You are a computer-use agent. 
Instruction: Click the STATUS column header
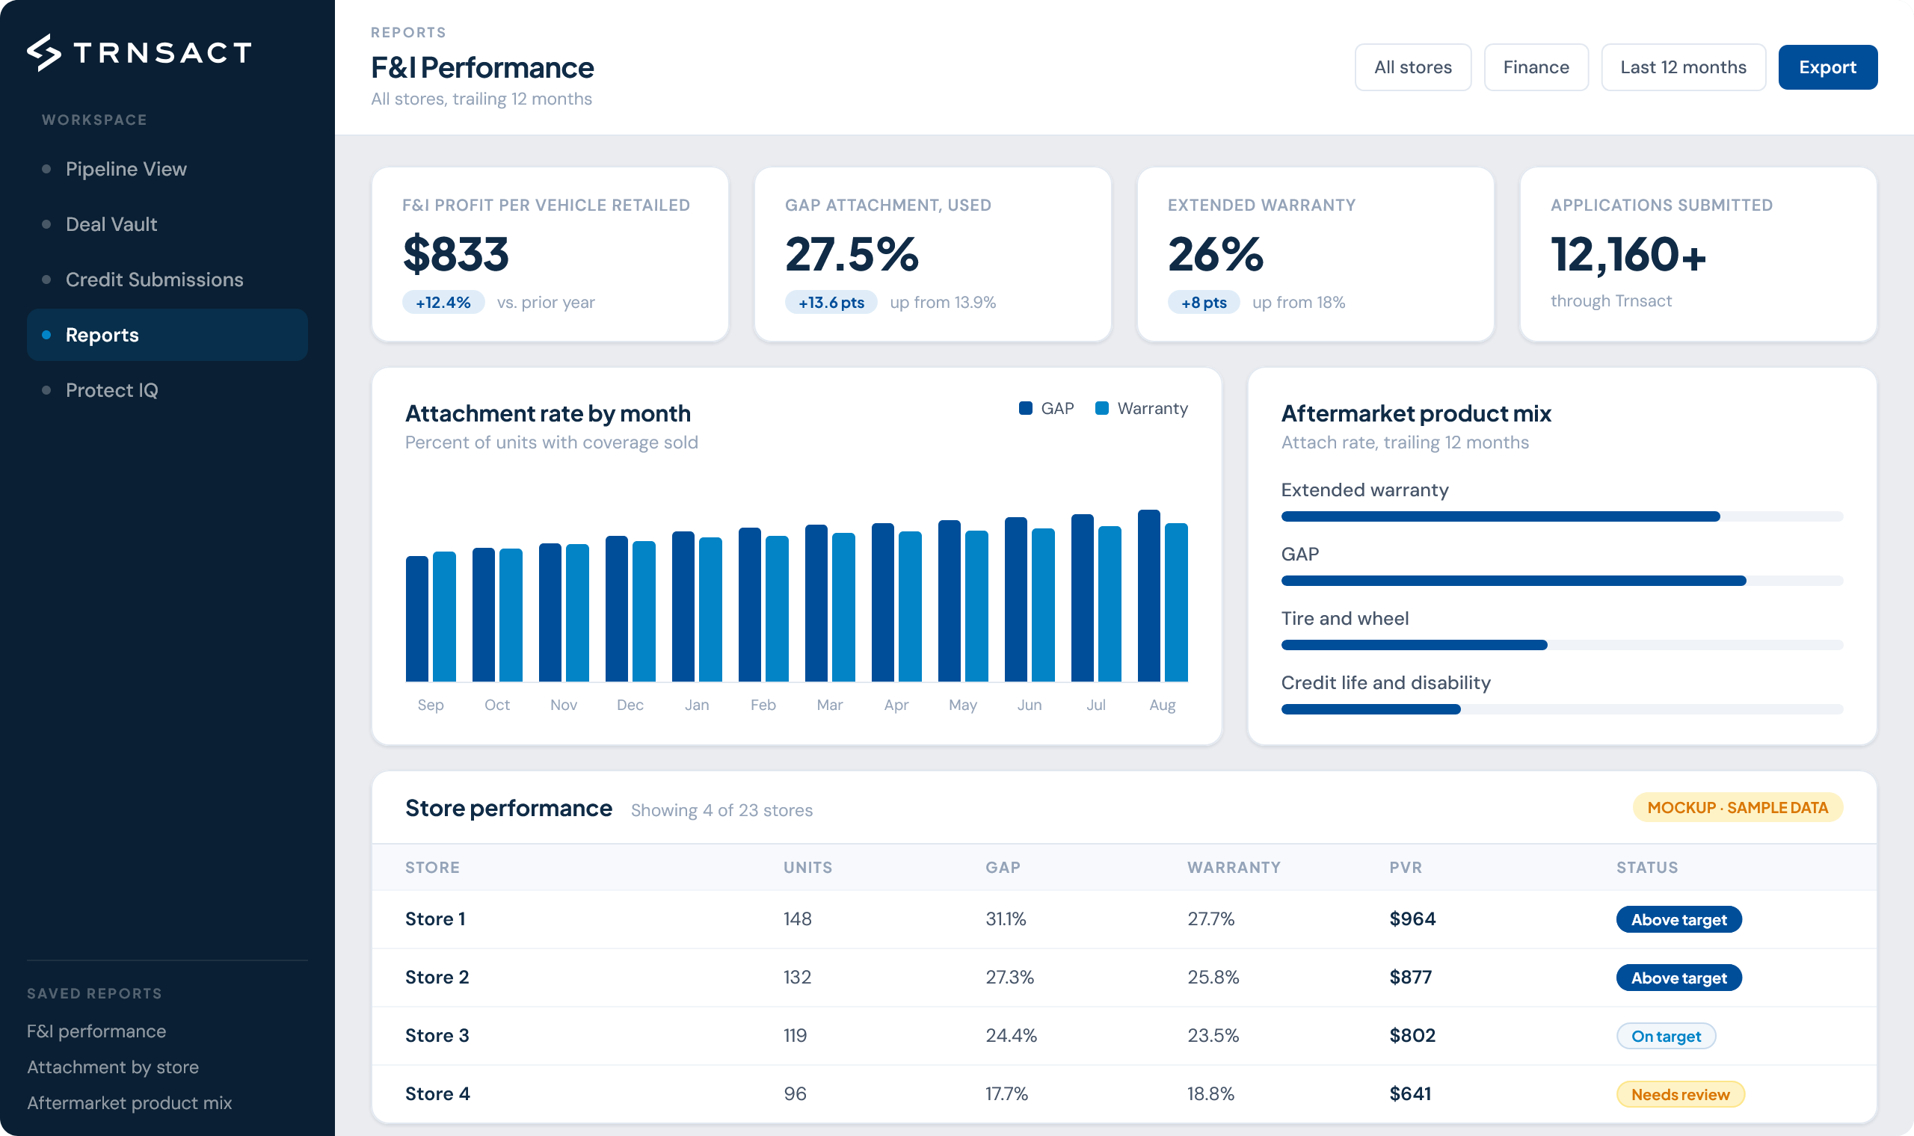tap(1647, 867)
